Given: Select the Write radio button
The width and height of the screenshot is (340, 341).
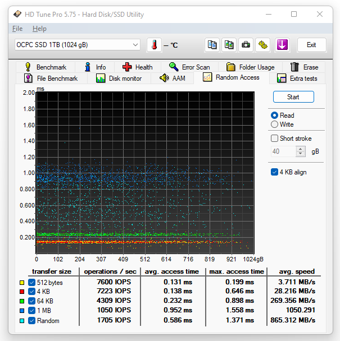Looking at the screenshot, I should [x=274, y=125].
